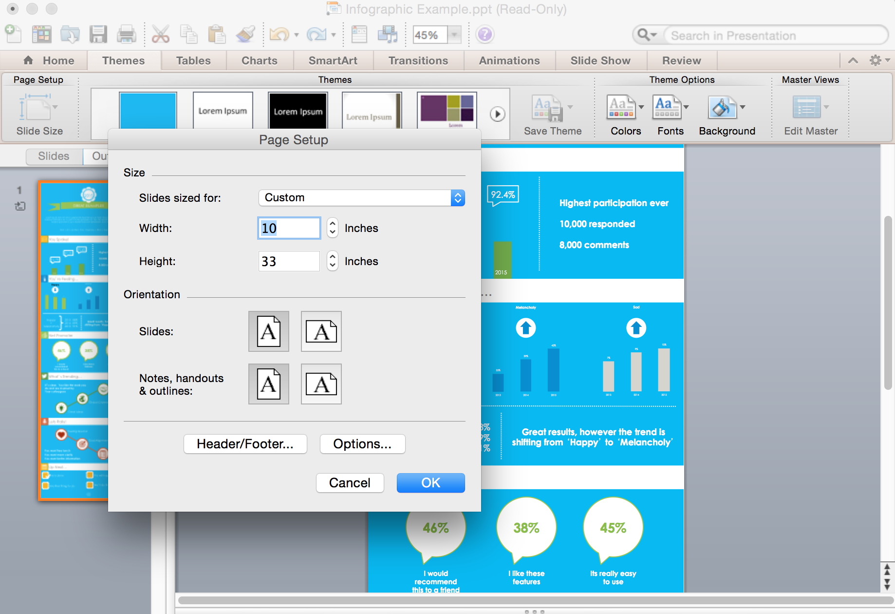Click the Save floppy disk icon

pyautogui.click(x=98, y=34)
